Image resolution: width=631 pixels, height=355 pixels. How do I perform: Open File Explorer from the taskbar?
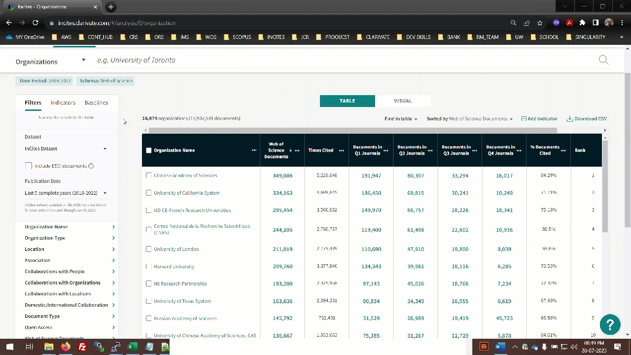pyautogui.click(x=49, y=347)
